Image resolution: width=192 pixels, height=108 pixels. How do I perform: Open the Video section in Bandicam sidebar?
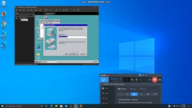pos(105,98)
